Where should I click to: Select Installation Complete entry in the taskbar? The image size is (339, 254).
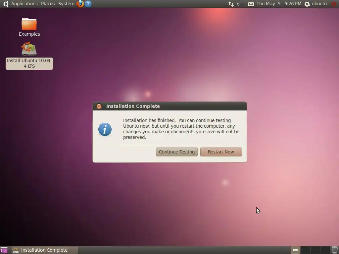(44, 250)
